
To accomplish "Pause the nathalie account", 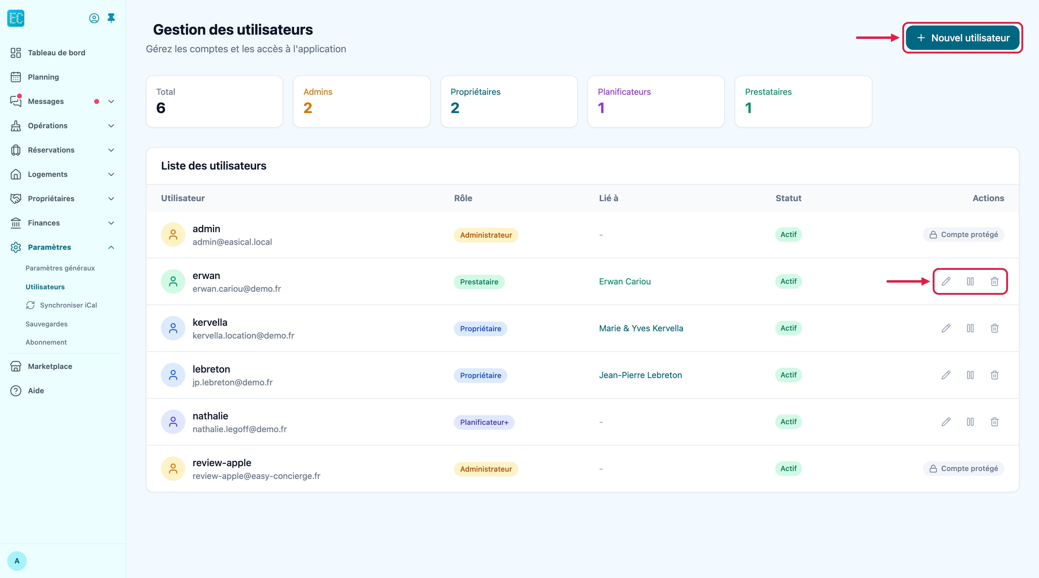I will point(970,421).
